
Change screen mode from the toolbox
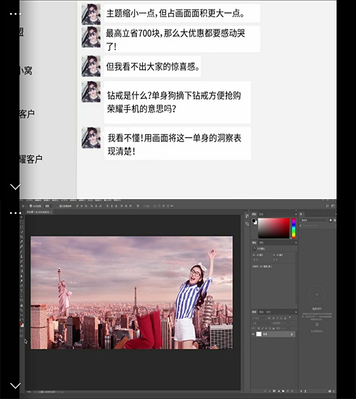[x=21, y=336]
